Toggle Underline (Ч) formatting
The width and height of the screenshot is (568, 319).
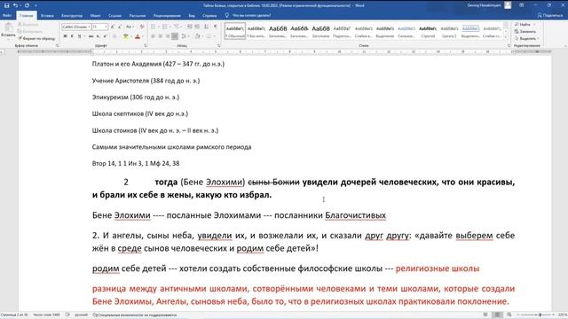pyautogui.click(x=79, y=36)
